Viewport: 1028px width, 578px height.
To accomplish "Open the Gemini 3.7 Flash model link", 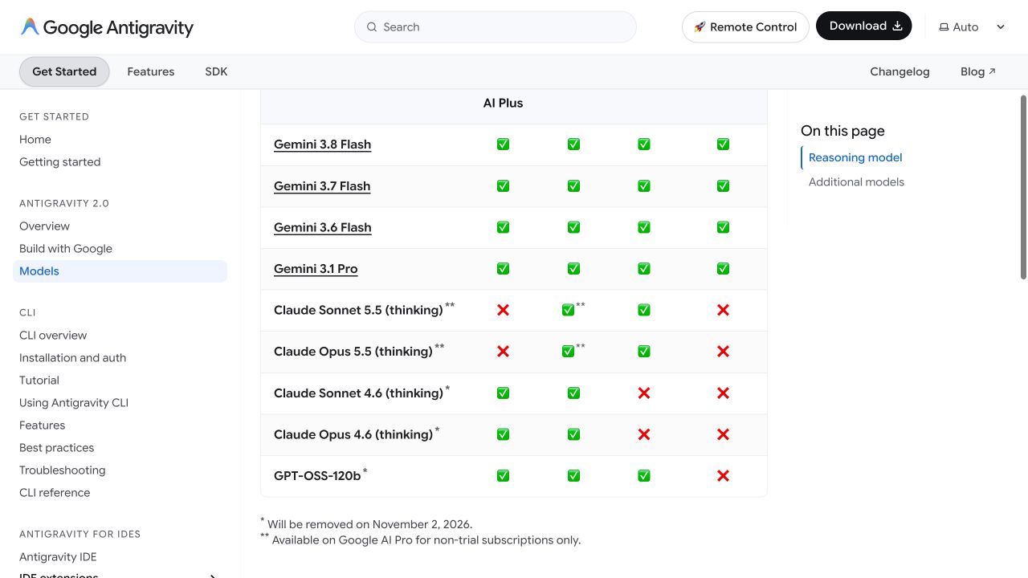I will pyautogui.click(x=322, y=186).
